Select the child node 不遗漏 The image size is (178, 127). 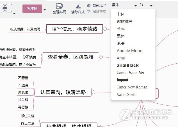(x=23, y=85)
